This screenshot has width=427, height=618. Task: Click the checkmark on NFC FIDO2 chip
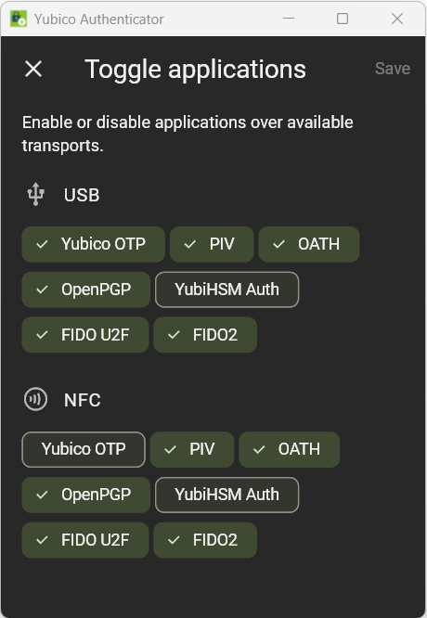click(x=174, y=540)
